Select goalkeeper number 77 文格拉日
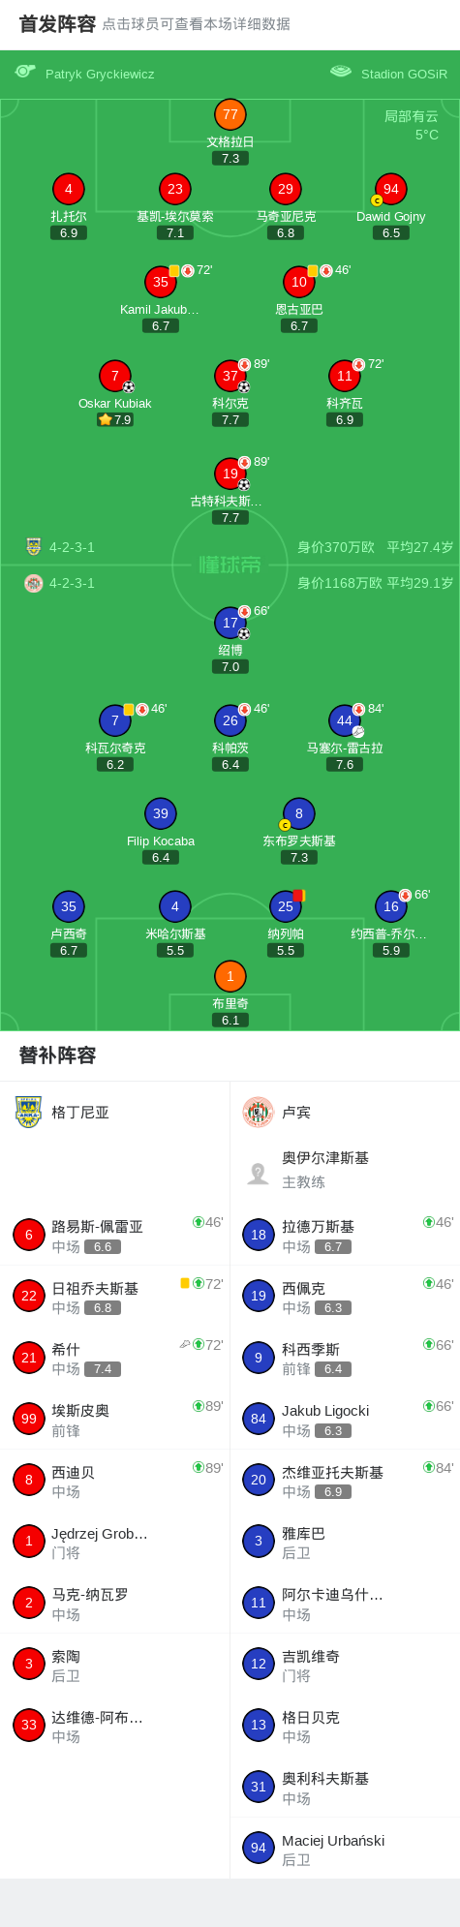The width and height of the screenshot is (460, 1927). [230, 115]
